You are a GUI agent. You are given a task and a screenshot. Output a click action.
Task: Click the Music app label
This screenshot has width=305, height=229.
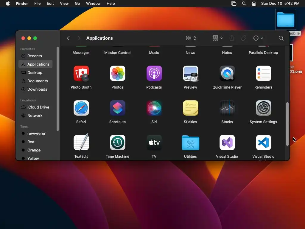154,53
